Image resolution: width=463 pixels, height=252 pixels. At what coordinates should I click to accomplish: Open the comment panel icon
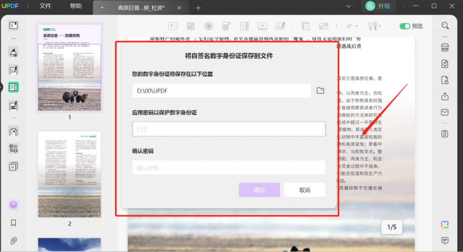point(445,241)
